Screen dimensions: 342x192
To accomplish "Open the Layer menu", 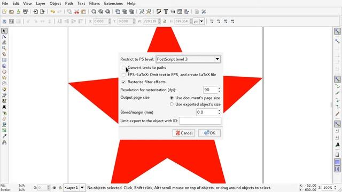I will pos(41,4).
